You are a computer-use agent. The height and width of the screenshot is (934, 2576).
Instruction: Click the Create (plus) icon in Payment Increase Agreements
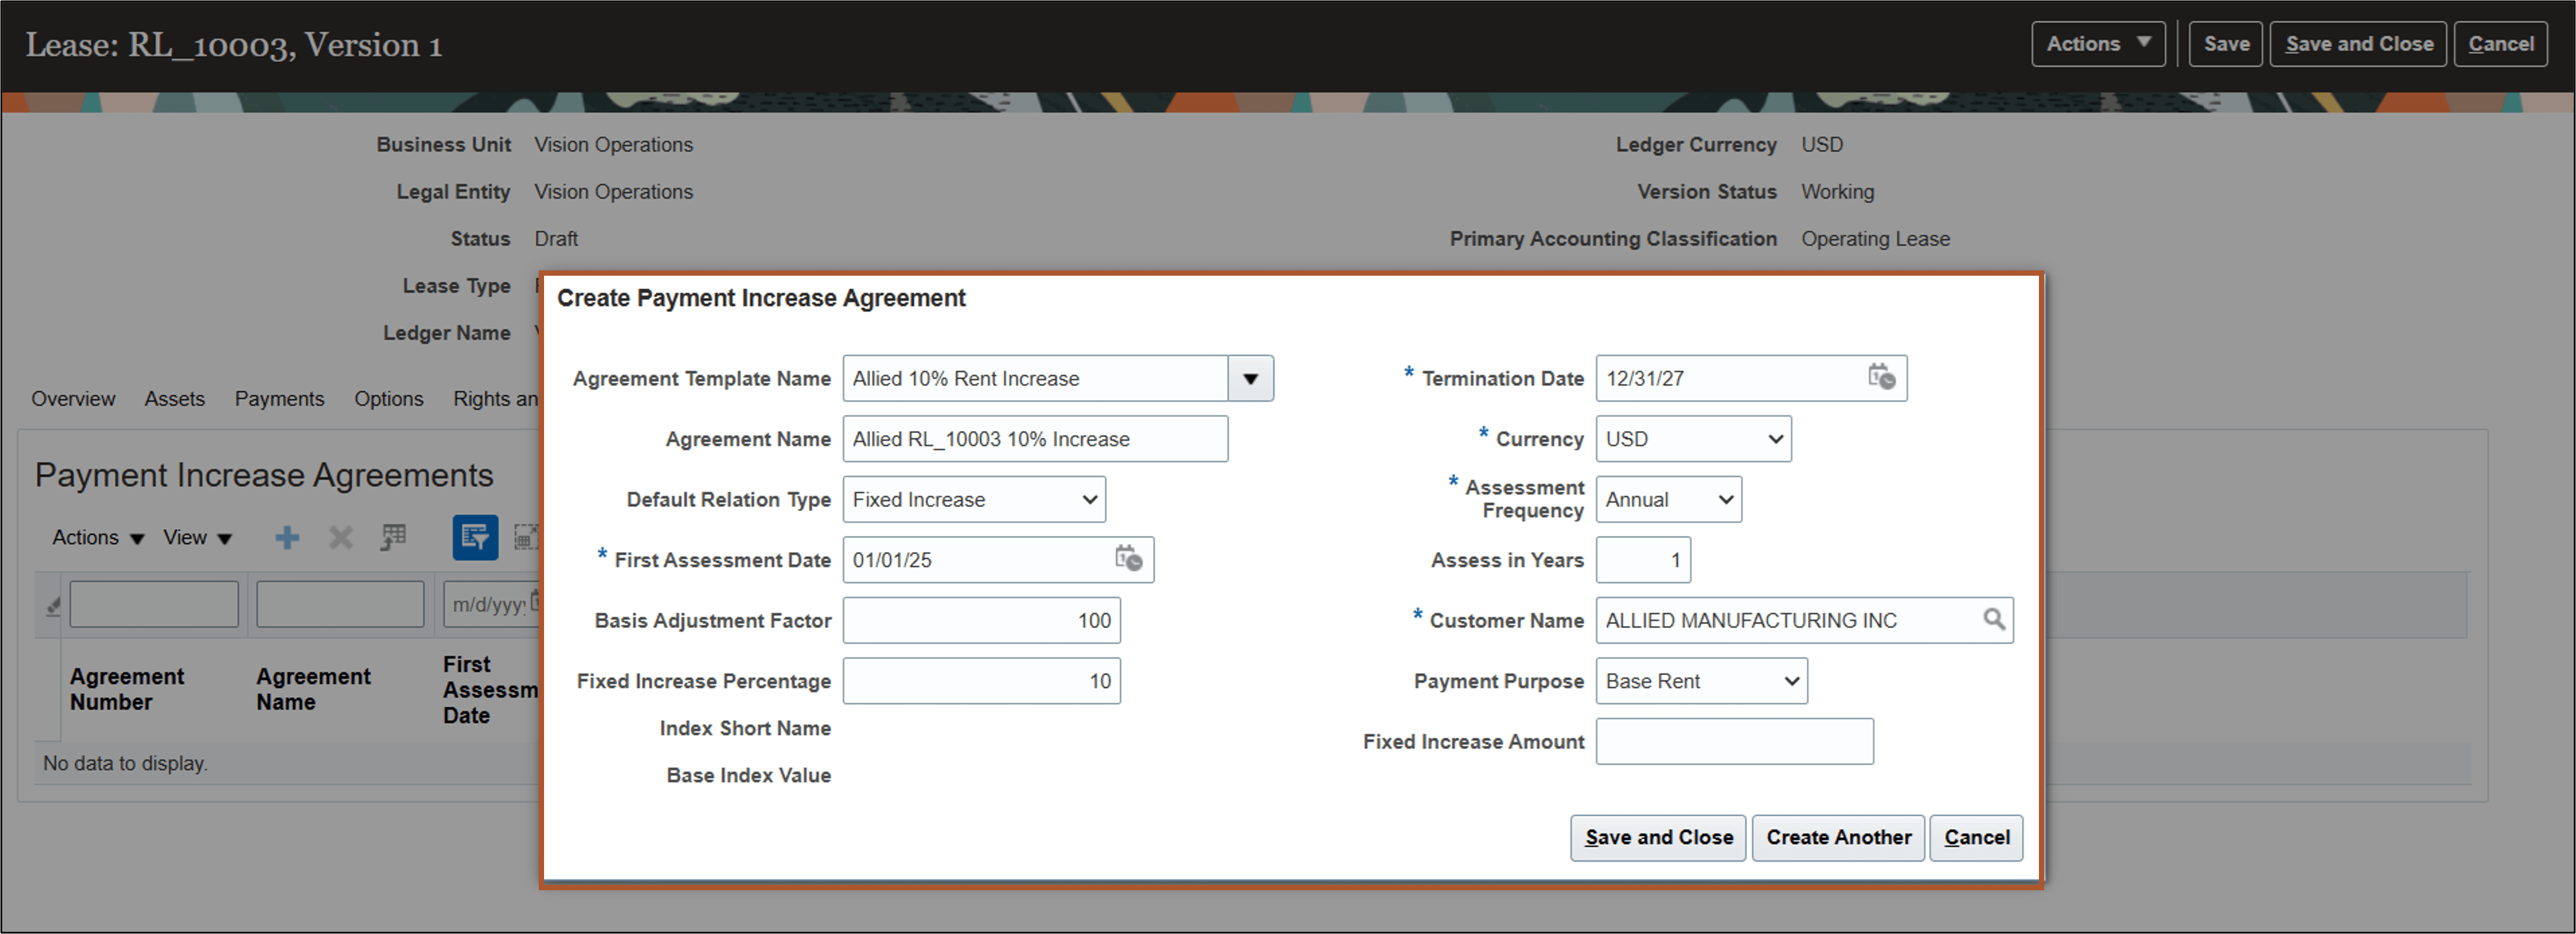point(287,537)
